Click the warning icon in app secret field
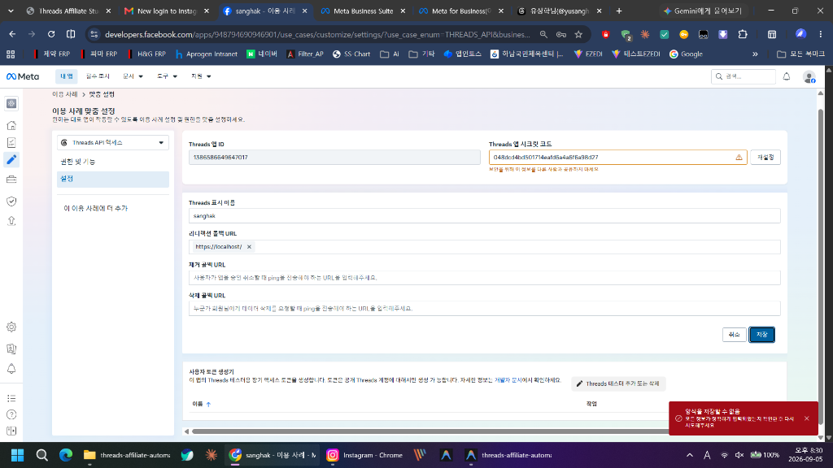833x468 pixels. (x=739, y=157)
